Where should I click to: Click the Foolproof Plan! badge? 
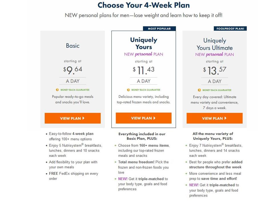[x=230, y=29]
